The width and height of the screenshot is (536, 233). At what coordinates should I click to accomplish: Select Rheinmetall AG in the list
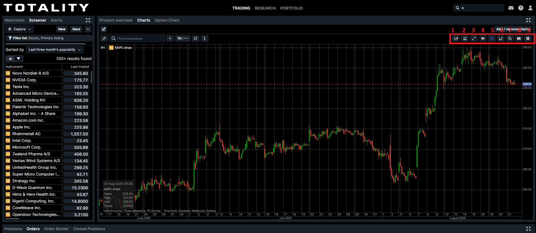tap(48, 134)
